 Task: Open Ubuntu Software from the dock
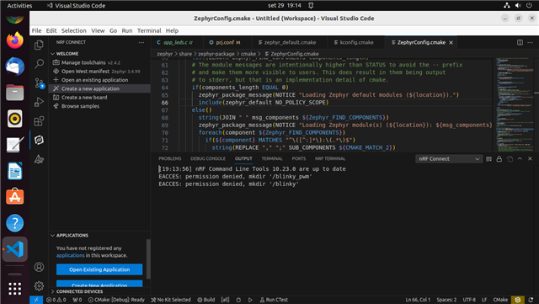point(15,197)
